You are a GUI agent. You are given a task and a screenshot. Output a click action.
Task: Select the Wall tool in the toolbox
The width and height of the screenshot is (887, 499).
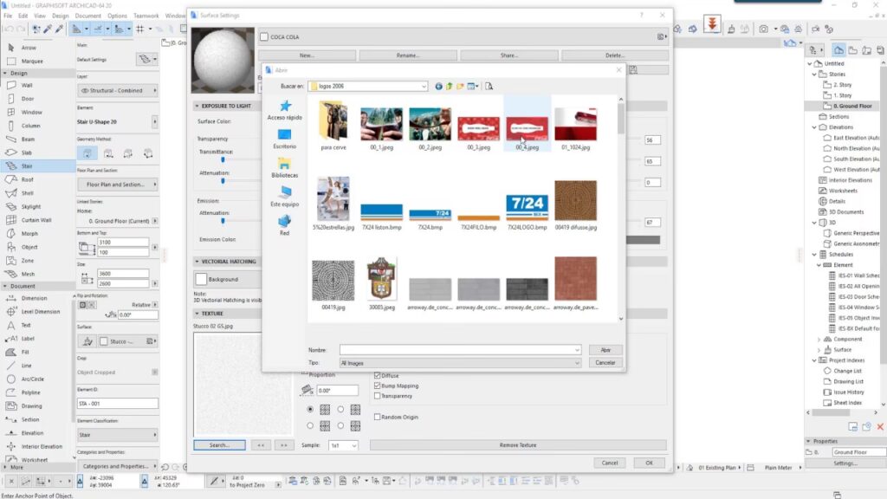27,86
